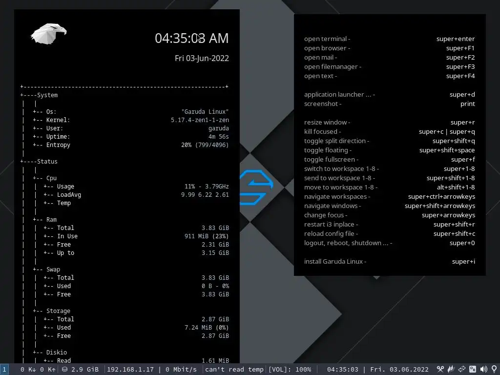Click the large 04:35:03 AM clock

(x=191, y=38)
